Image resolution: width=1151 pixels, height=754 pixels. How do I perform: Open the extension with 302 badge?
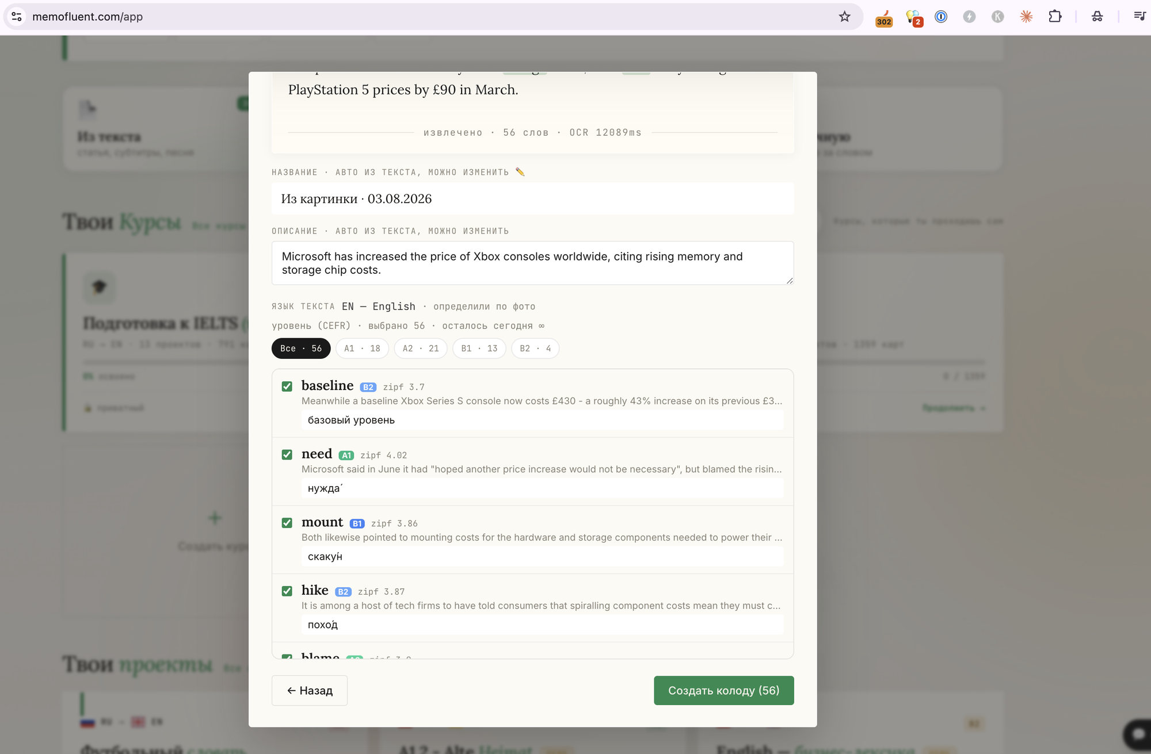click(x=884, y=17)
